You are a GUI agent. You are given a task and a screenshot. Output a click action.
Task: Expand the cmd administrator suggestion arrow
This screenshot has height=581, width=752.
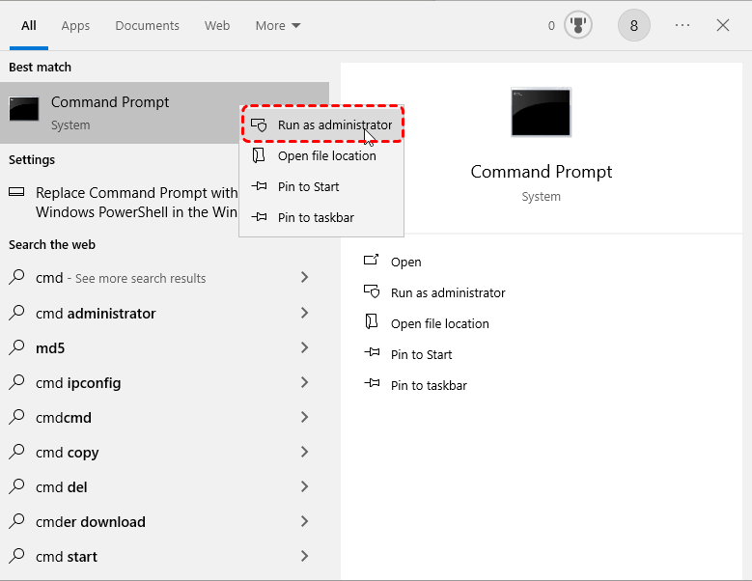tap(304, 314)
